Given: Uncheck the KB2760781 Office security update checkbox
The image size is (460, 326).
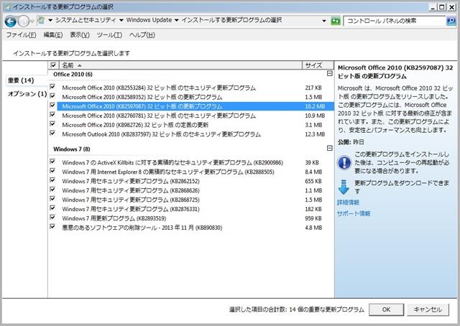Looking at the screenshot, I should (x=52, y=115).
